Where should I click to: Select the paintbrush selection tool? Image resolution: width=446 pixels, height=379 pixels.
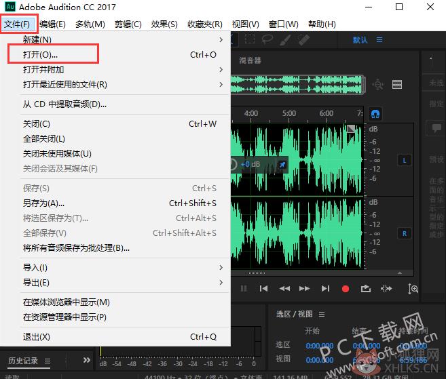click(x=285, y=39)
